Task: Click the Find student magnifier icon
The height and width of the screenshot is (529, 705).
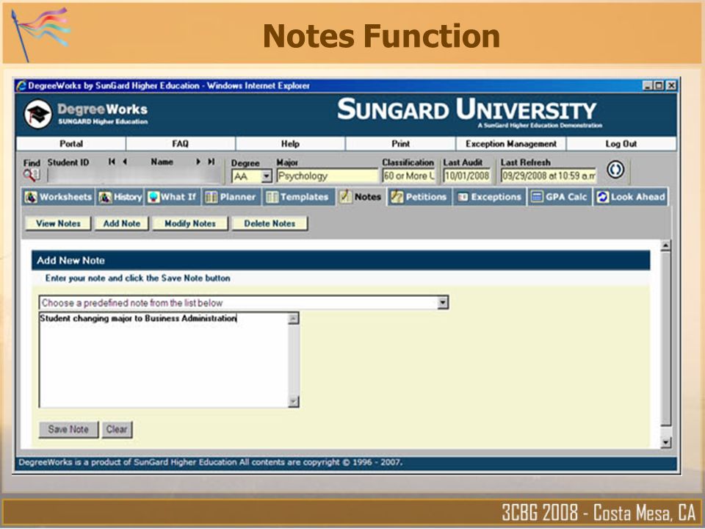Action: [31, 176]
